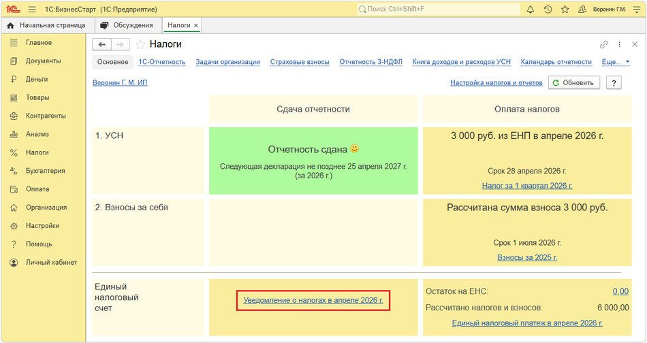Click the Бухгалтерия Дт/Кт icon
The image size is (647, 343).
coord(14,171)
